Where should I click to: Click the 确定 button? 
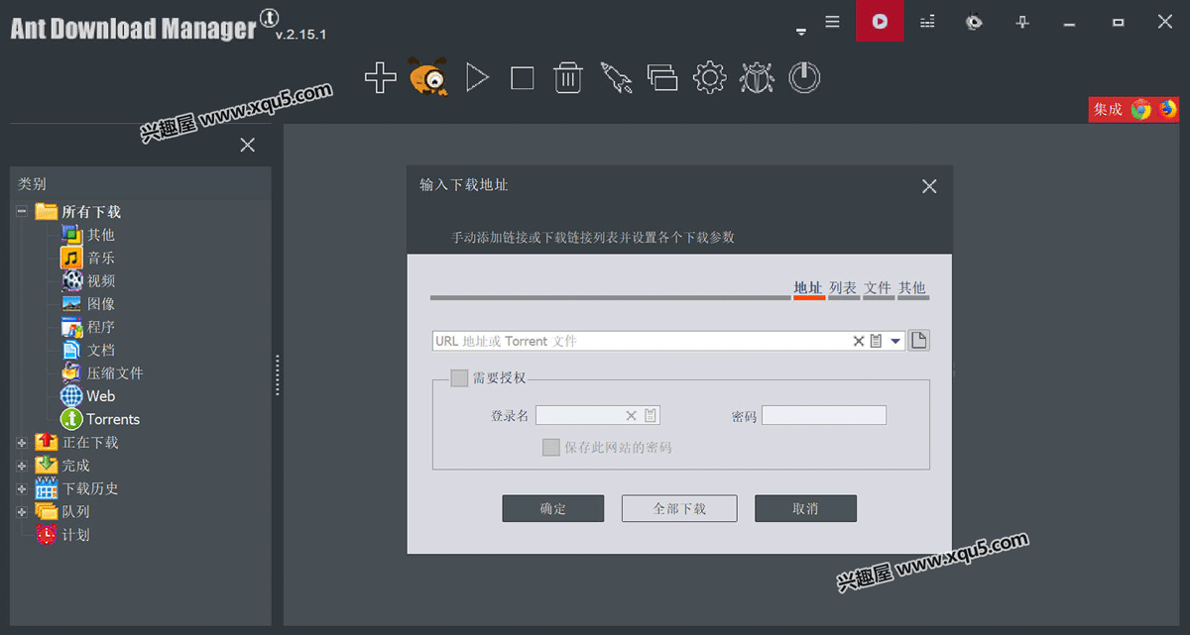point(552,508)
